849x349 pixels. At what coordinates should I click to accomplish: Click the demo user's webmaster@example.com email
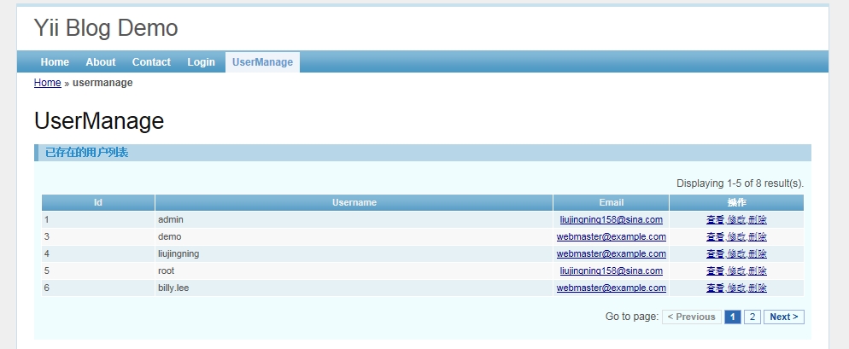coord(611,236)
